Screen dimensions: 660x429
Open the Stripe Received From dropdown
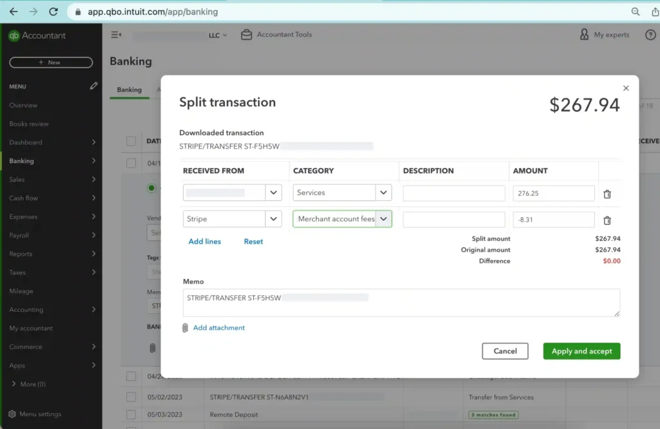coord(273,219)
